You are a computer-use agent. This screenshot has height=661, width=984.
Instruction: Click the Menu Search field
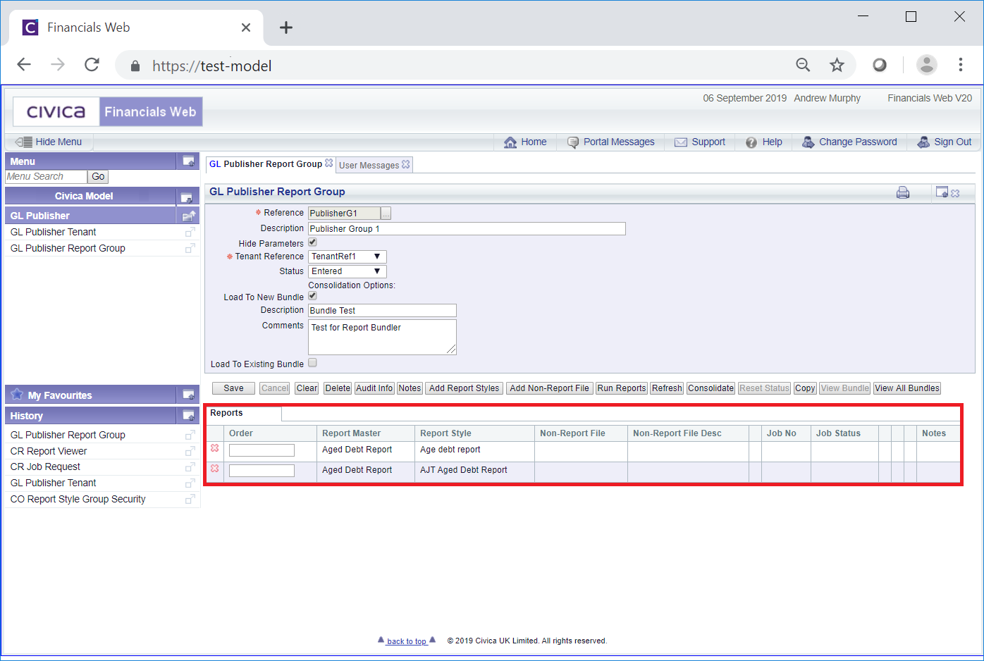tap(46, 177)
